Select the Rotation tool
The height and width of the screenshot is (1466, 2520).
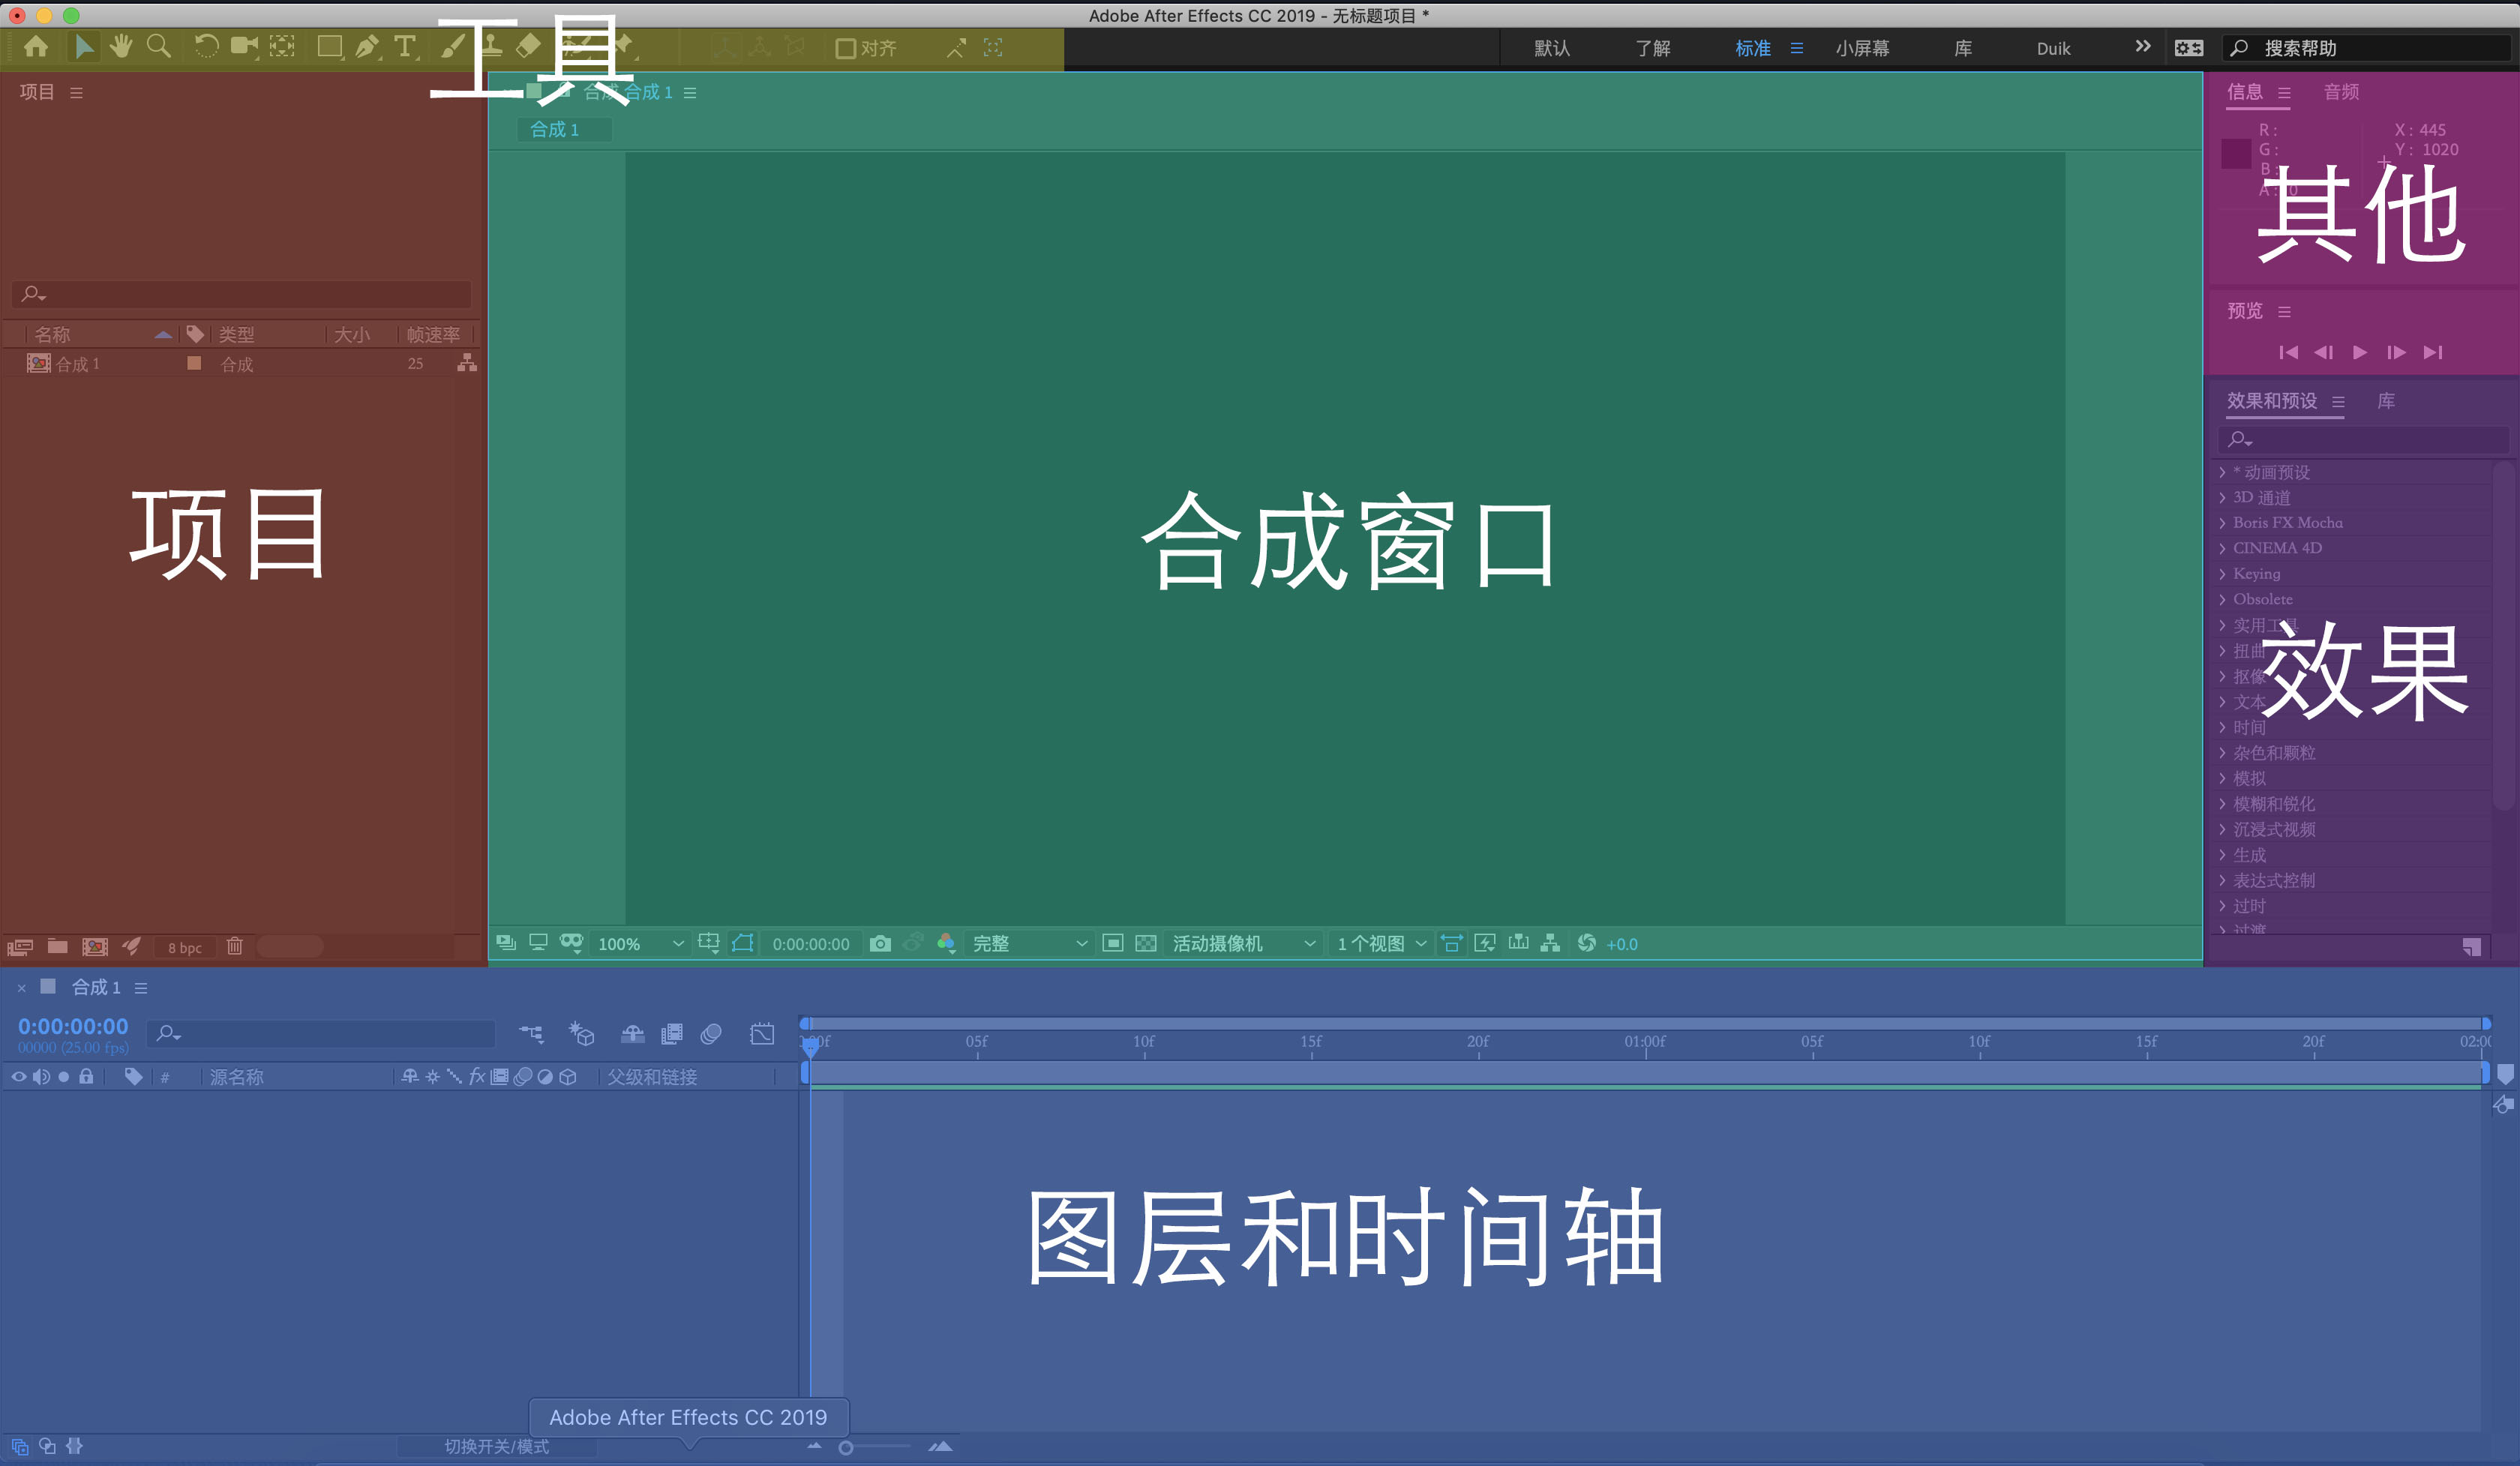[x=206, y=46]
